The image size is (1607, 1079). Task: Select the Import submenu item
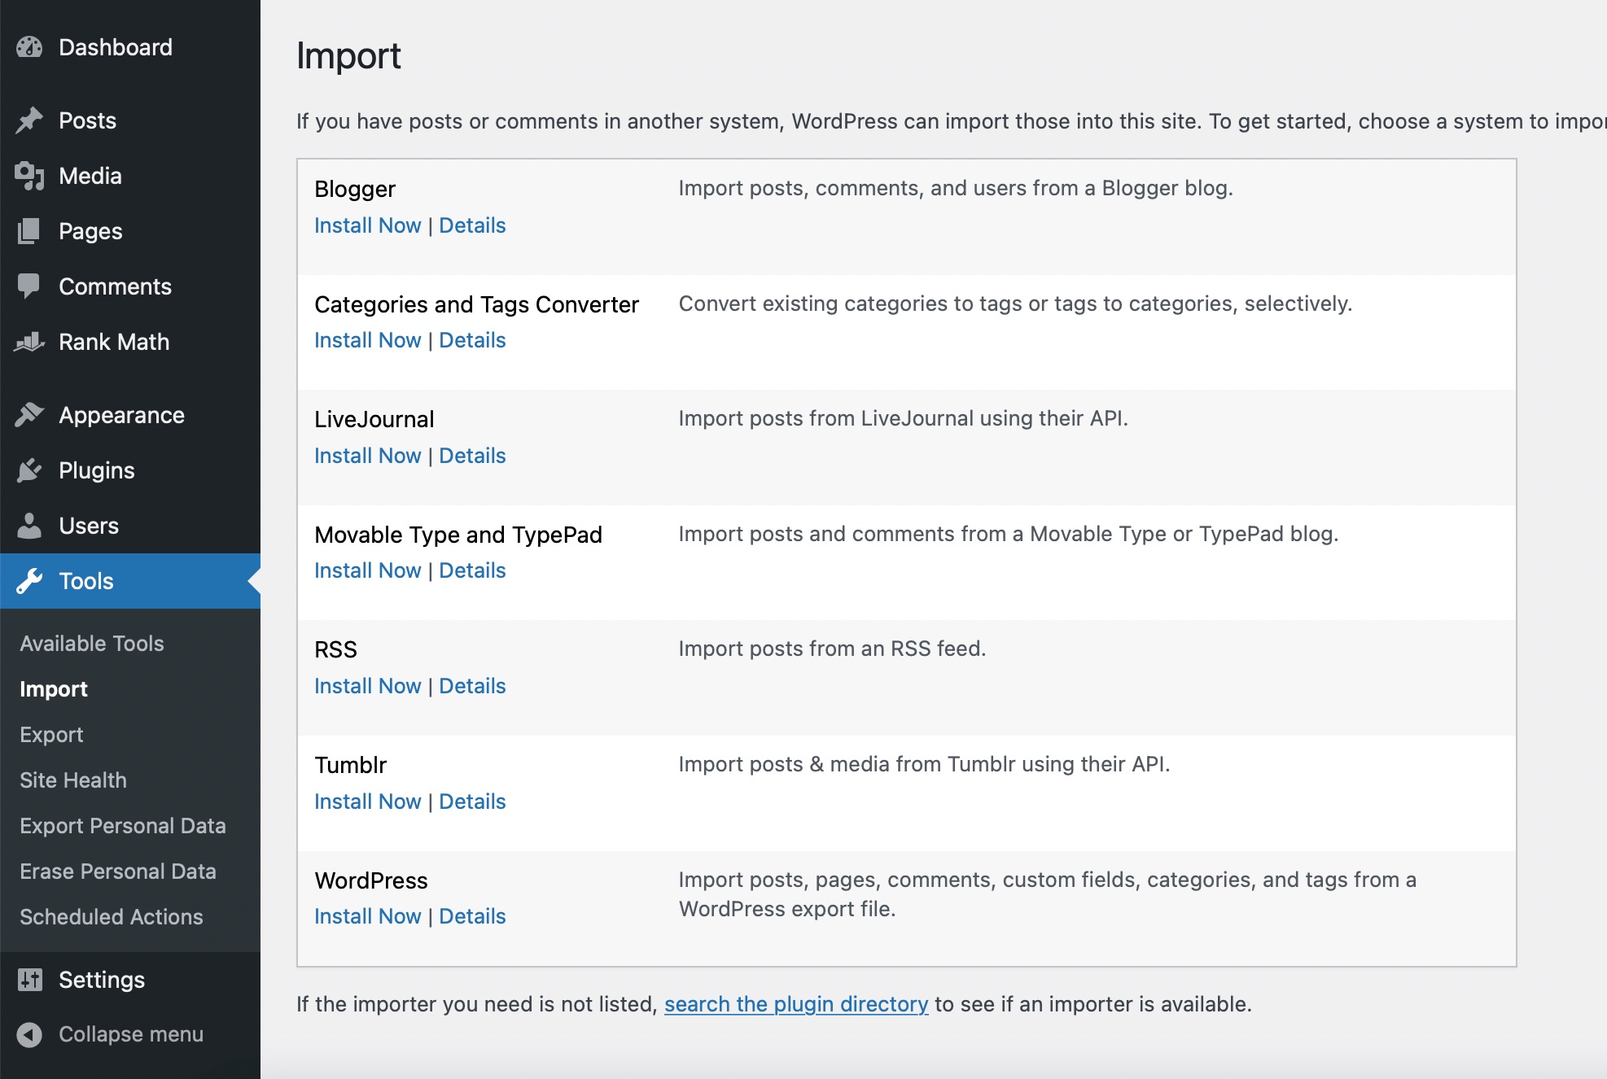(54, 689)
